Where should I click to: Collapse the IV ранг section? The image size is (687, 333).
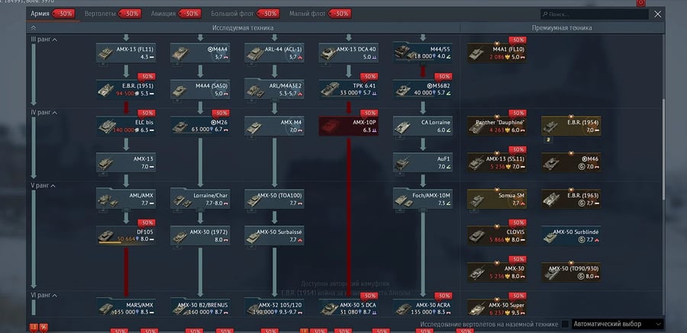pos(55,113)
